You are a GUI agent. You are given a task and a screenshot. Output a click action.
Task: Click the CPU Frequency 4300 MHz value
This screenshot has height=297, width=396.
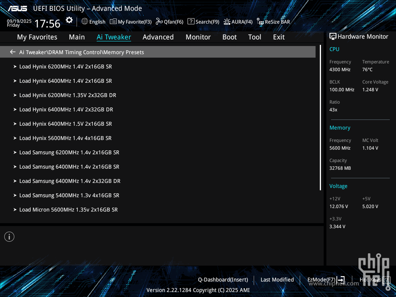pos(340,70)
